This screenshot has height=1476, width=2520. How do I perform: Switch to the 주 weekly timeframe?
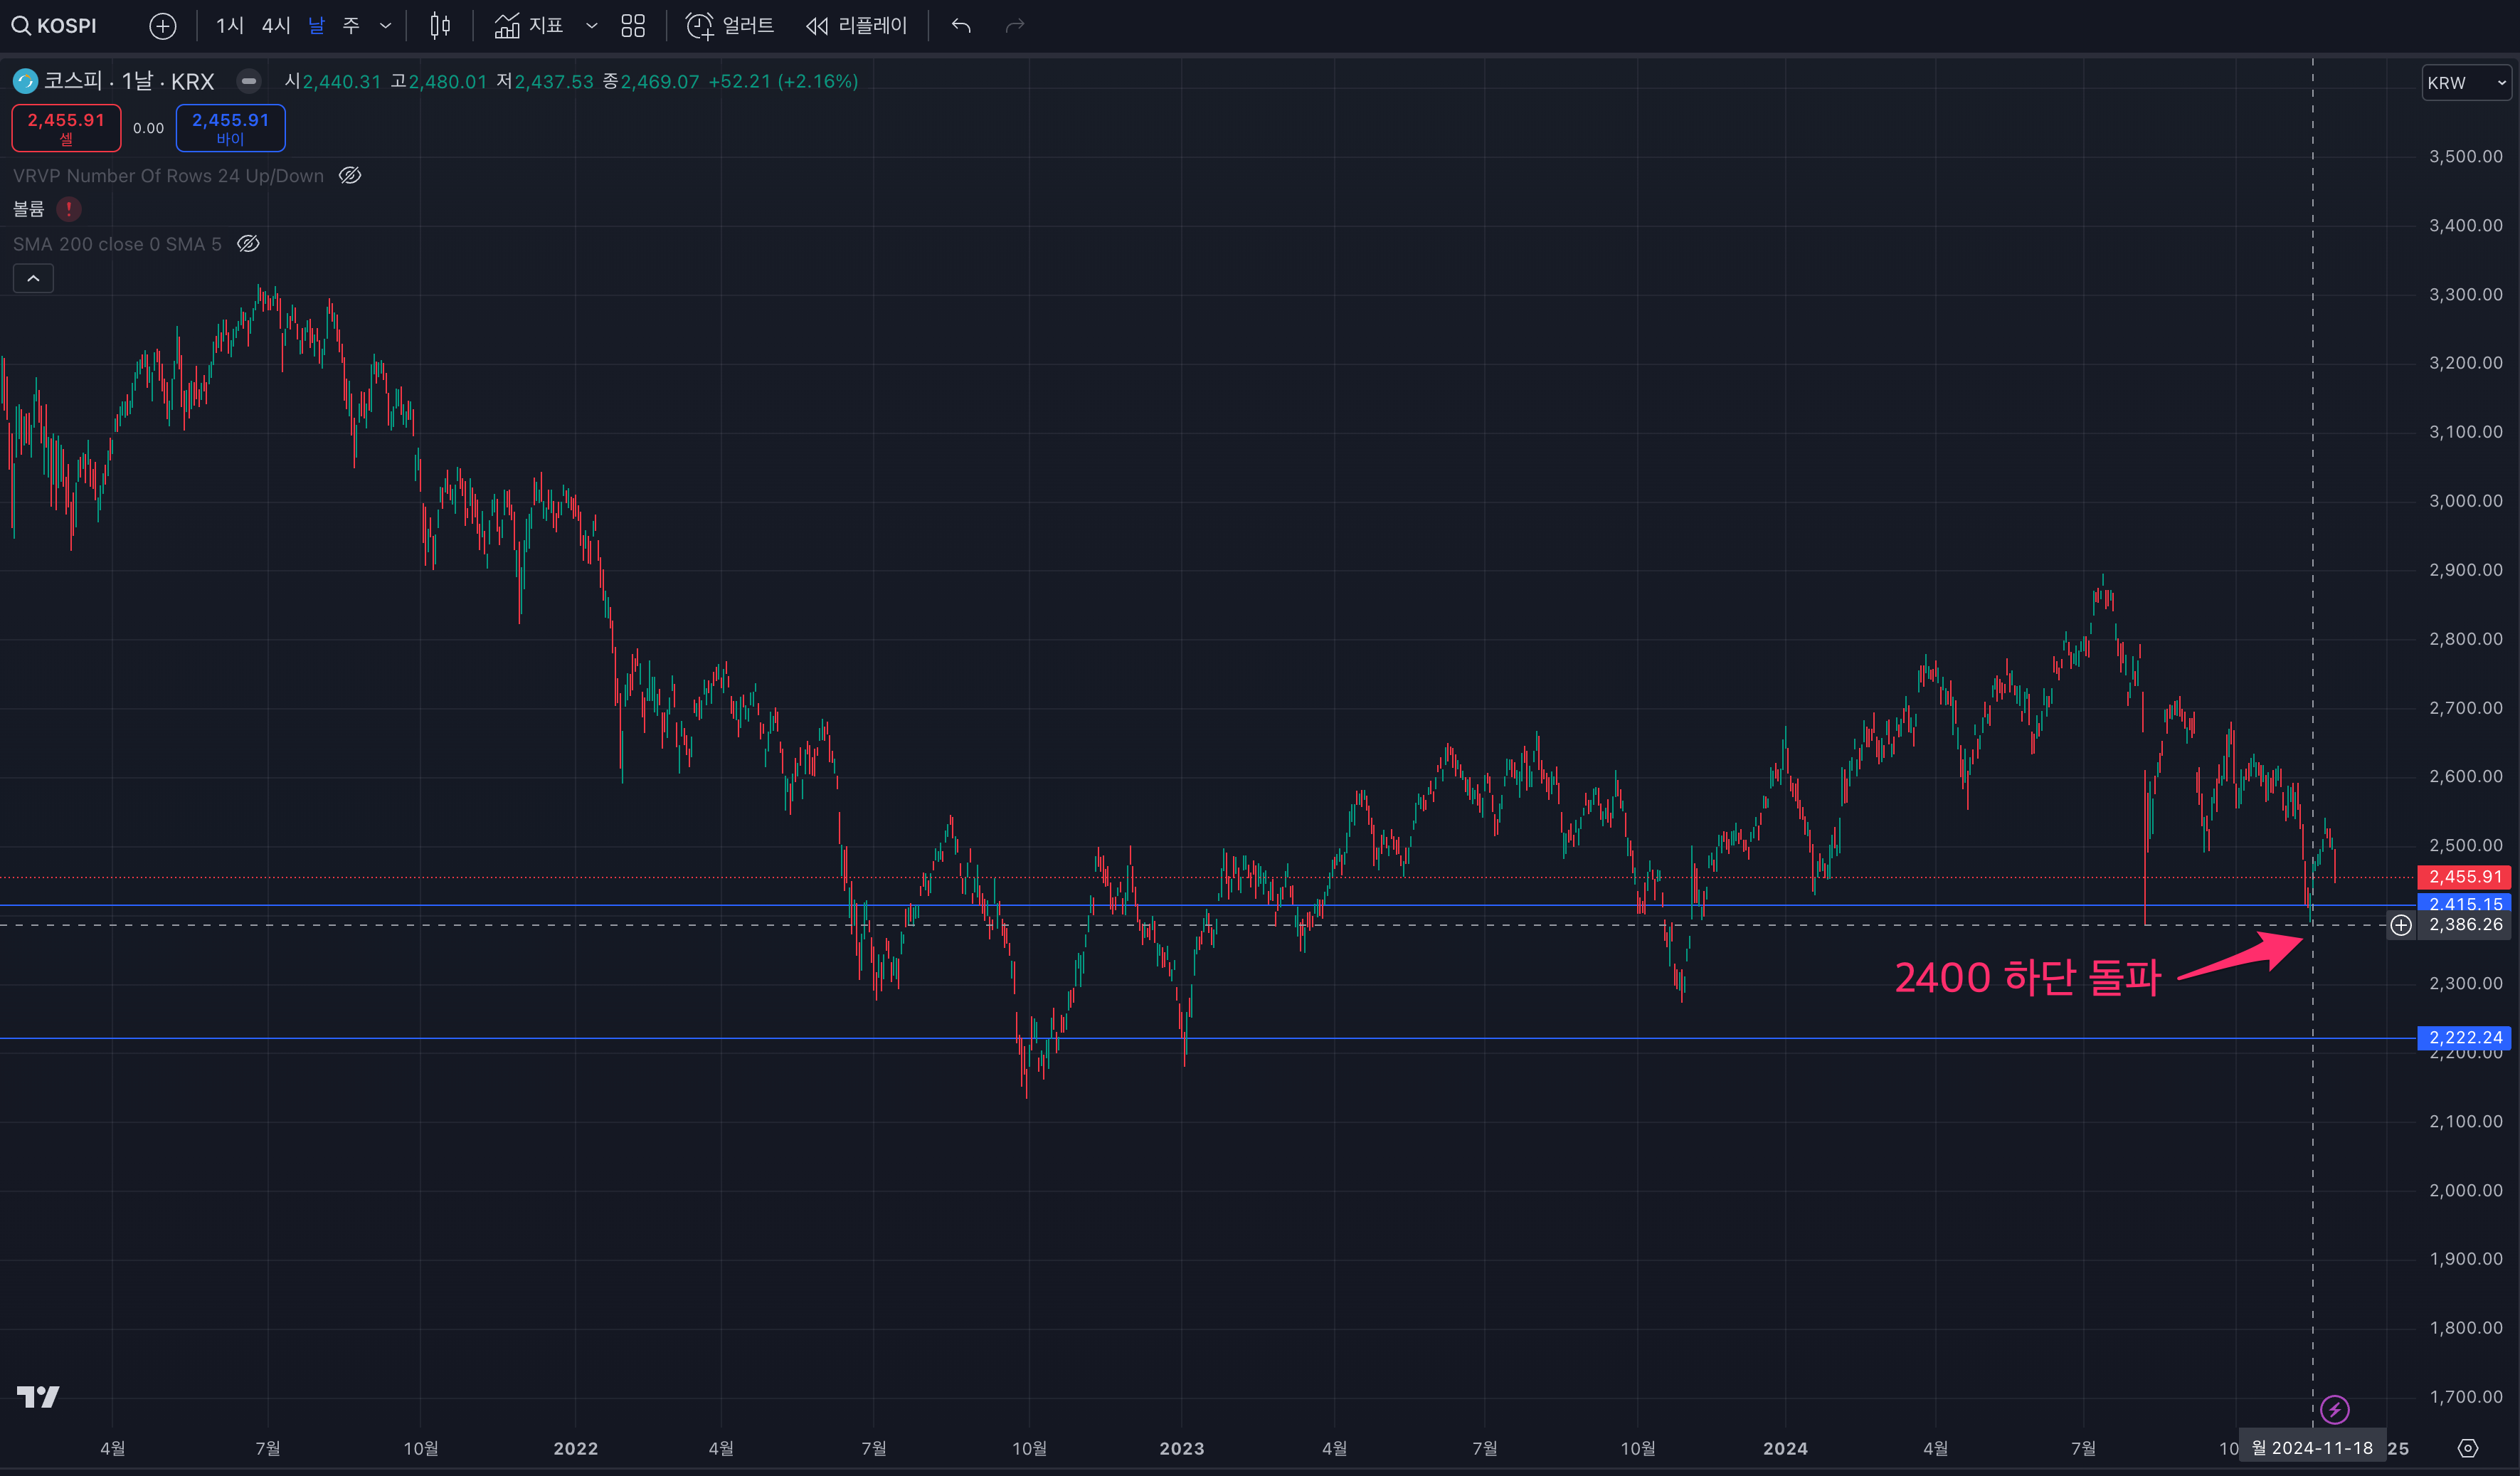click(x=351, y=26)
